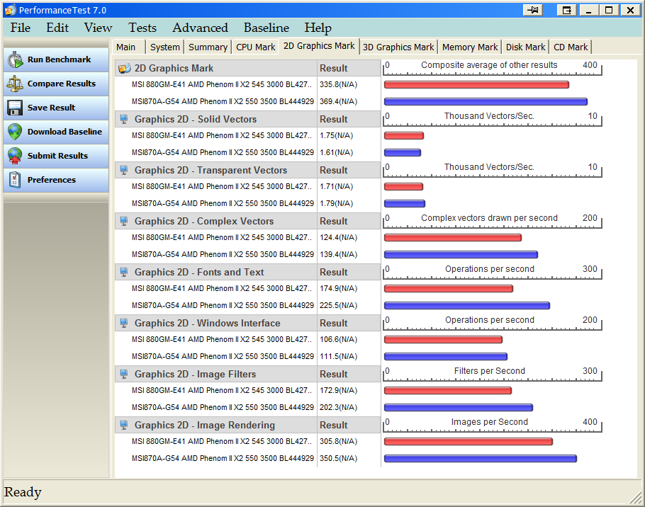Screen dimensions: 645x507
Task: Click the Preferences clipboard icon
Action: [x=15, y=180]
